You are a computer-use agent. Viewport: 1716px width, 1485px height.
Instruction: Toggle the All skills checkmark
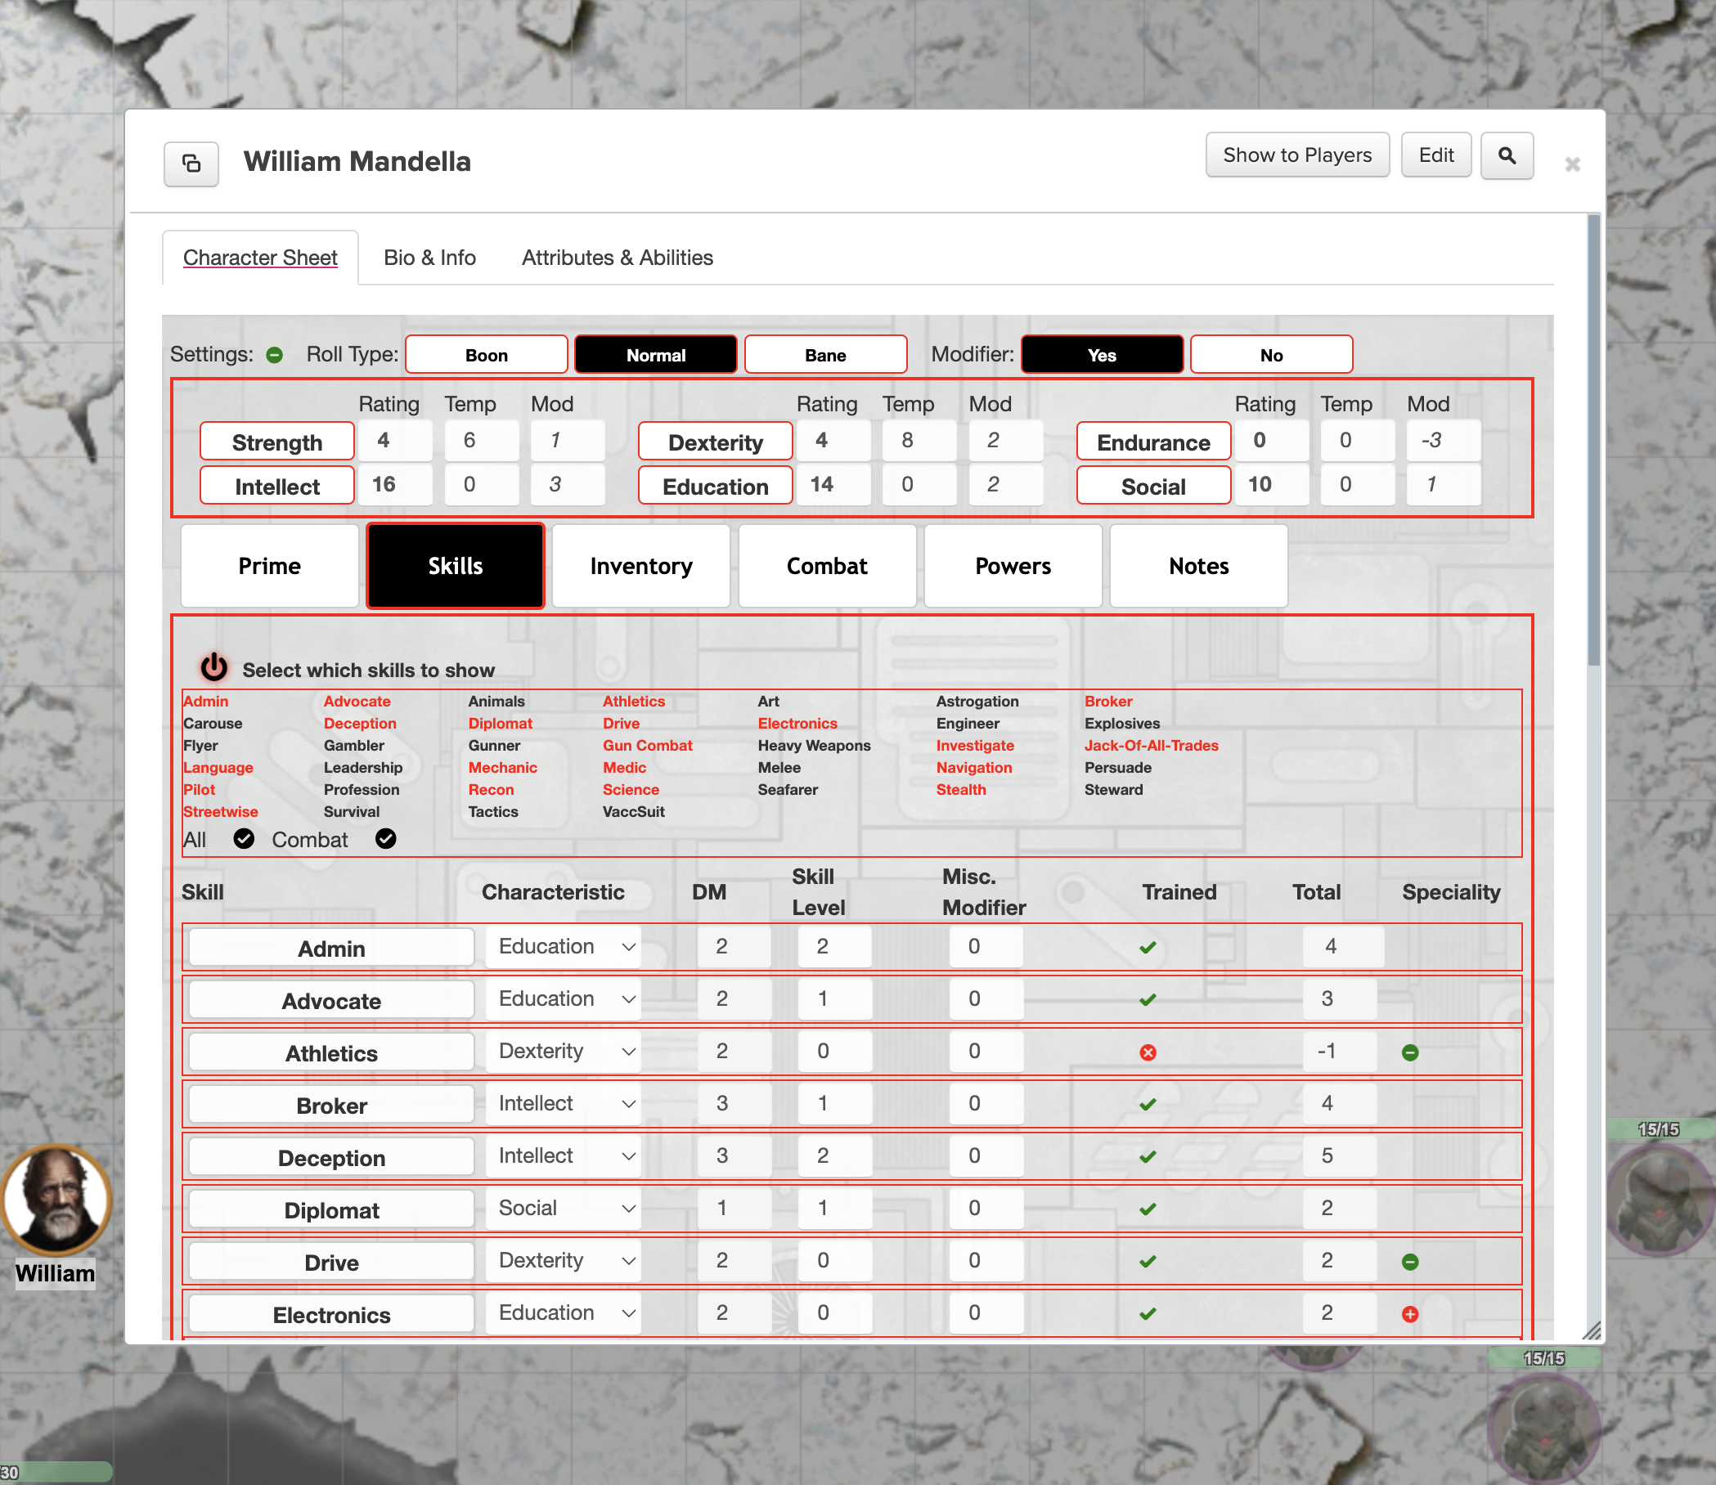click(243, 839)
